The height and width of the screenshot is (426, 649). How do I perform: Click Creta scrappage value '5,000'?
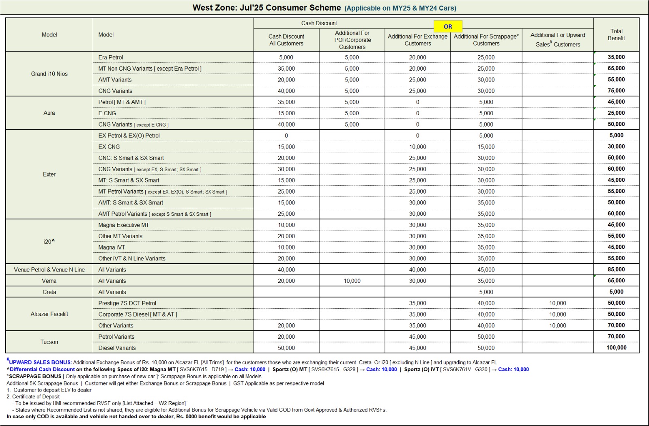(486, 292)
